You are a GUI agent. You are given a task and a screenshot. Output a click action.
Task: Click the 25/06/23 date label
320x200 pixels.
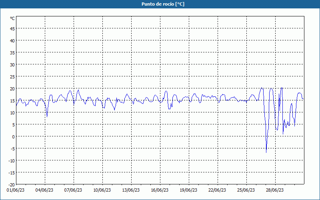246,190
